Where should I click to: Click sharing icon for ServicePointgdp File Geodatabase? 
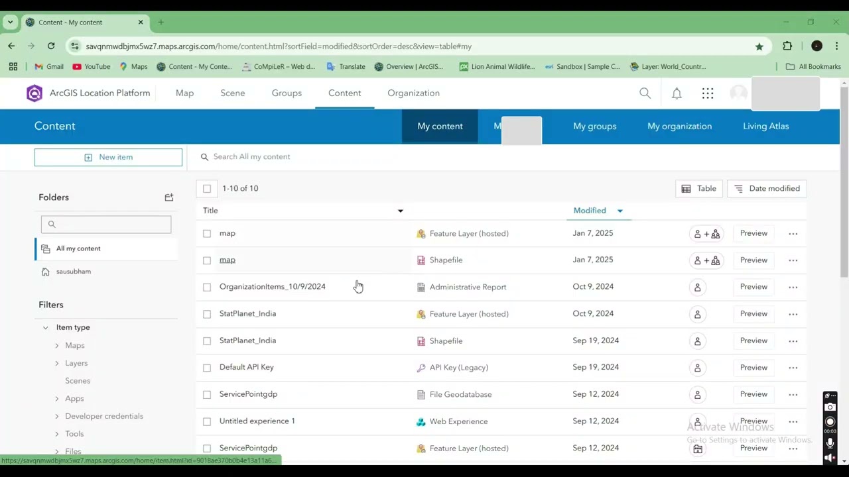coord(697,395)
